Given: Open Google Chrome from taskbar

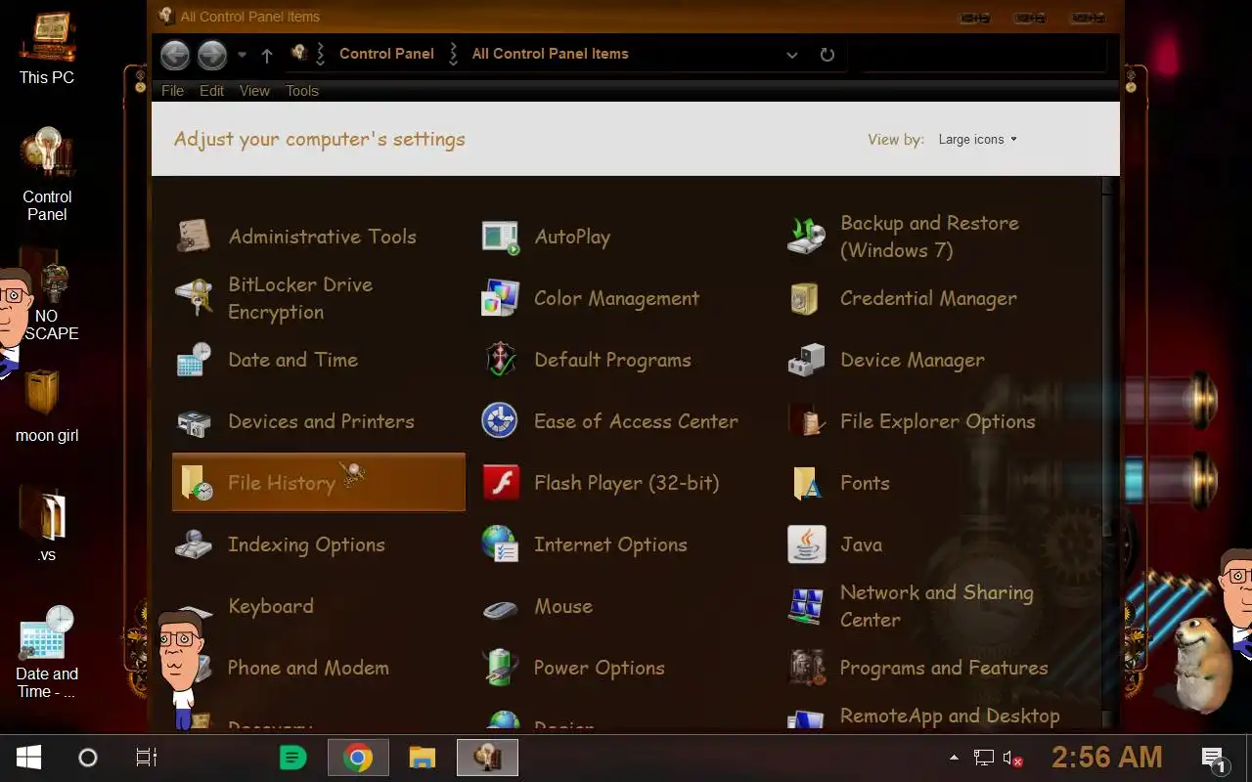Looking at the screenshot, I should coord(358,758).
